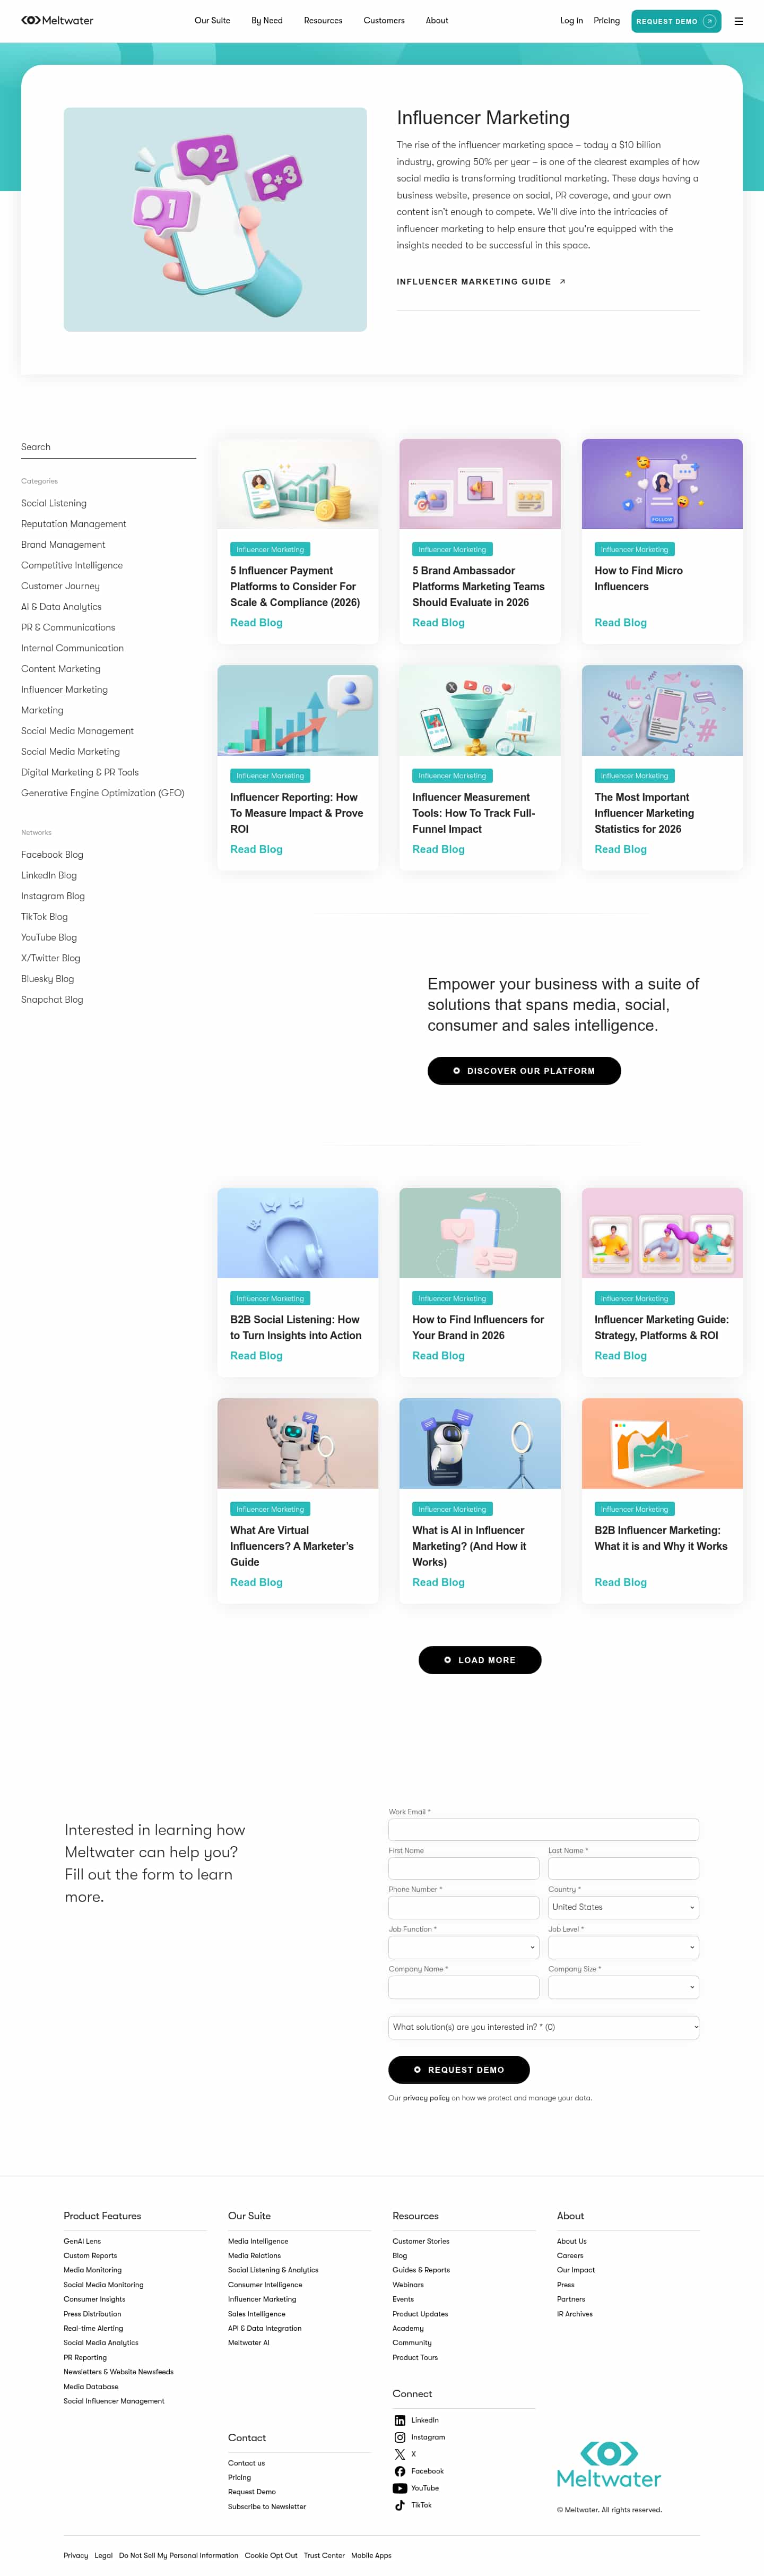Open the Country dropdown showing United States
The height and width of the screenshot is (2576, 764).
pyautogui.click(x=623, y=1907)
